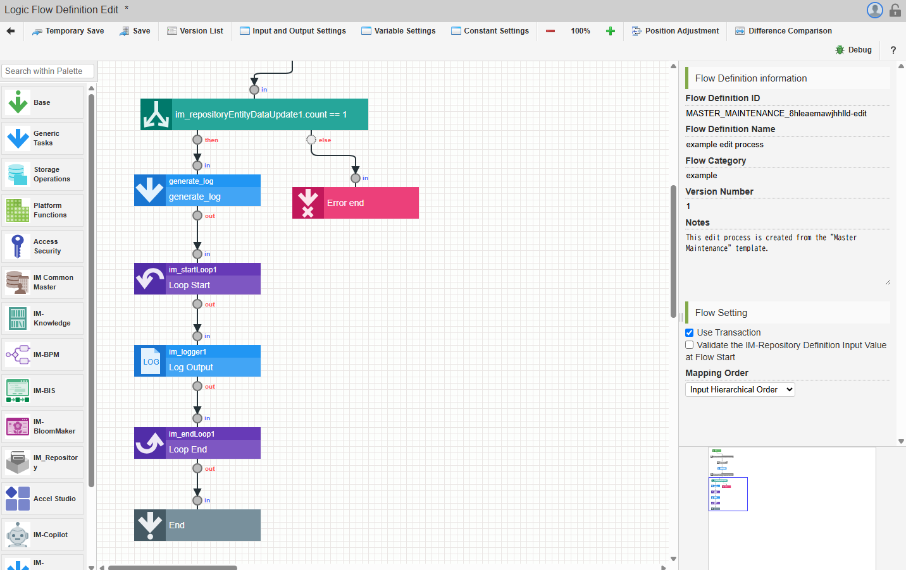
Task: Click the 'out' port of Loop End
Action: tap(197, 468)
